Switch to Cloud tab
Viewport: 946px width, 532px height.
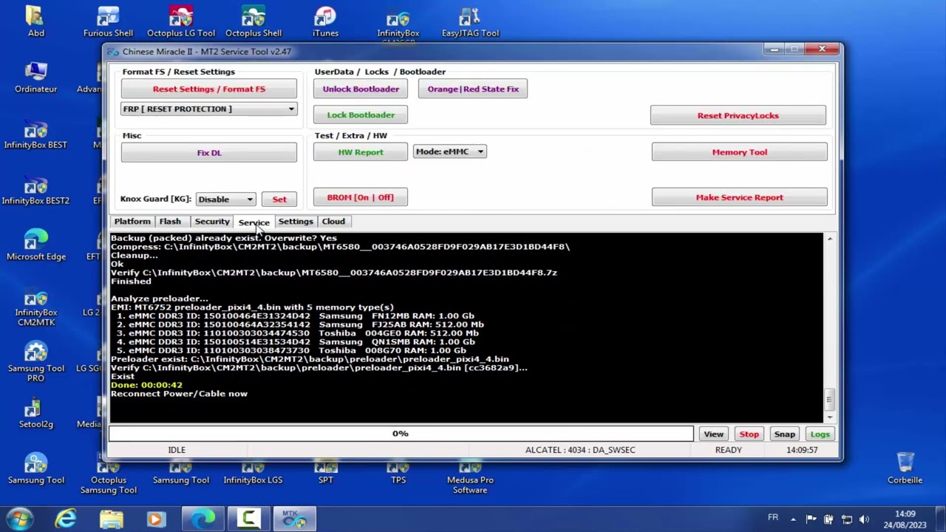point(333,222)
